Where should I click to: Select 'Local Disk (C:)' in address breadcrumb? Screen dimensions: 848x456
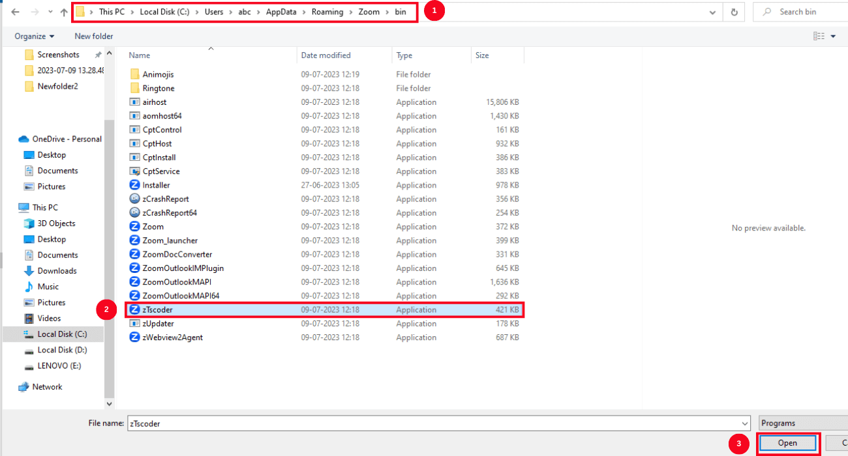pyautogui.click(x=164, y=12)
